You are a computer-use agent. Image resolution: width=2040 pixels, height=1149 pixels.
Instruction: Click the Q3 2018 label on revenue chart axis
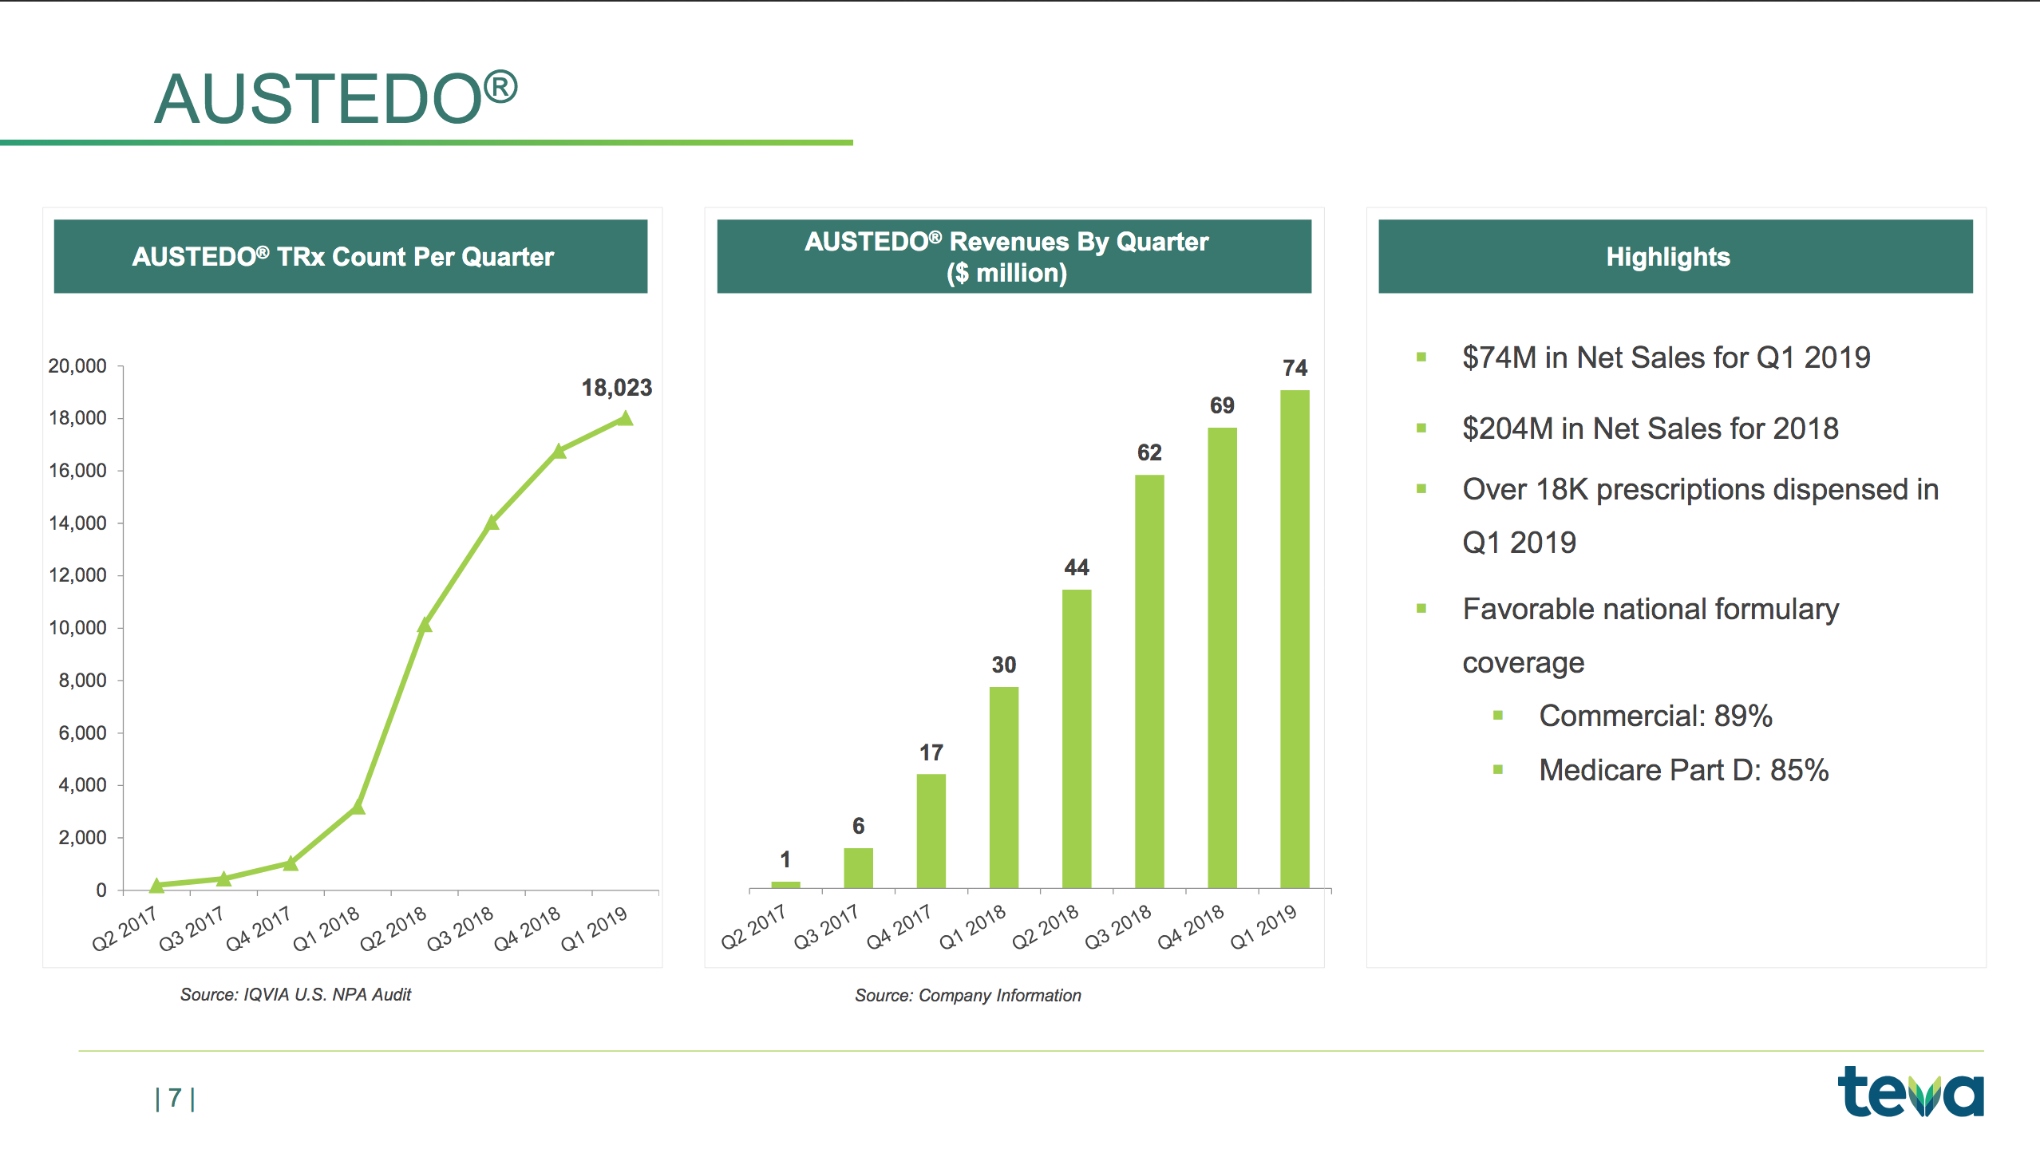click(x=1118, y=927)
